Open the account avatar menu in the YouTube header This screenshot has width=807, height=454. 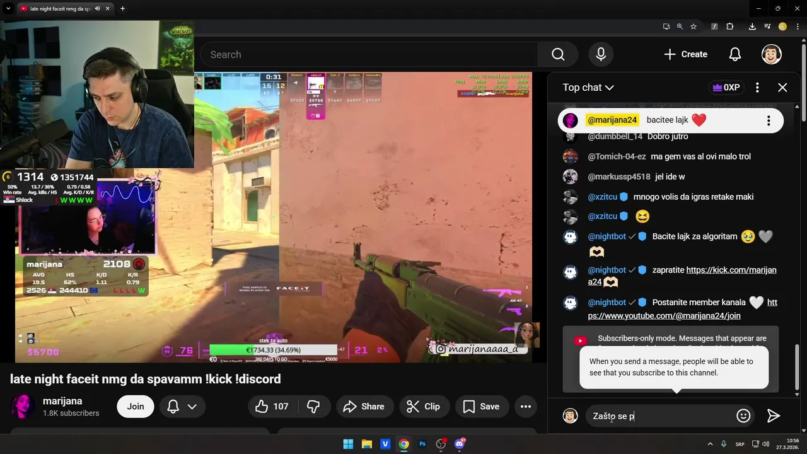coord(772,54)
